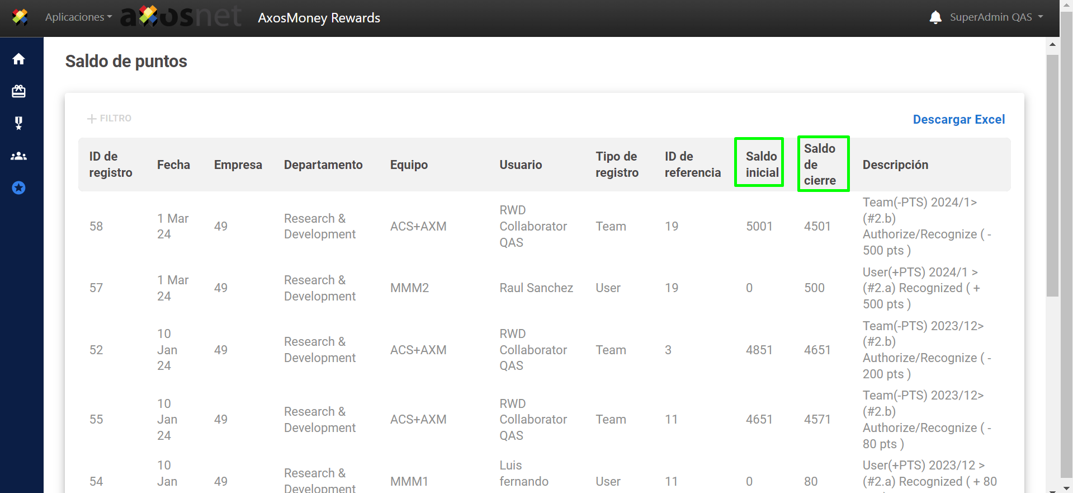Viewport: 1073px width, 493px height.
Task: Click the Fecha column header
Action: [173, 165]
